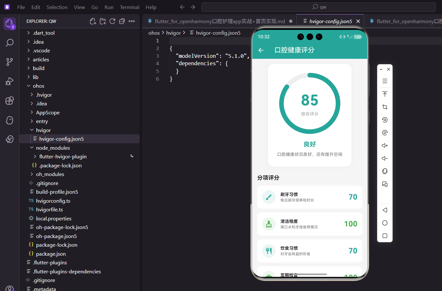
Task: Open hvigor-config.json5 file in tree
Action: point(80,139)
